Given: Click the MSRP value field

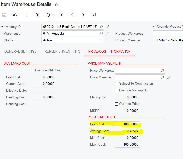Looking at the screenshot, I should [127, 111].
